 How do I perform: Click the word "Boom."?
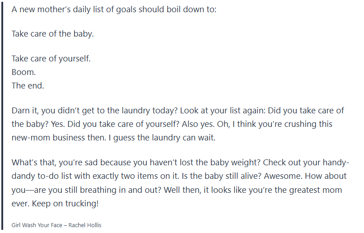[x=23, y=72]
